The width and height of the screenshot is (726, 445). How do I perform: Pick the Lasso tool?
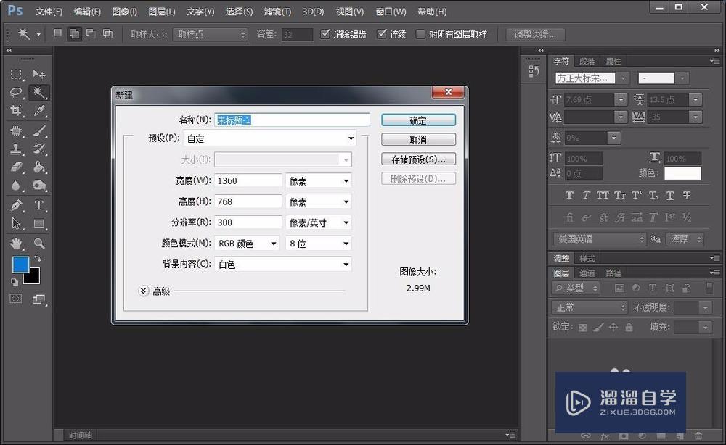[16, 93]
